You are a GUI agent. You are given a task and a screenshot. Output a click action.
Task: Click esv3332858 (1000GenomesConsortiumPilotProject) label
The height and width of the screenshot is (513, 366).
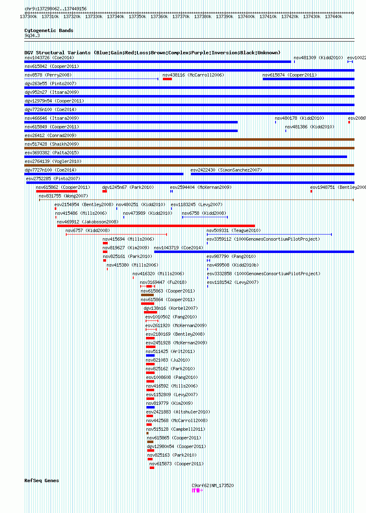pos(263,274)
